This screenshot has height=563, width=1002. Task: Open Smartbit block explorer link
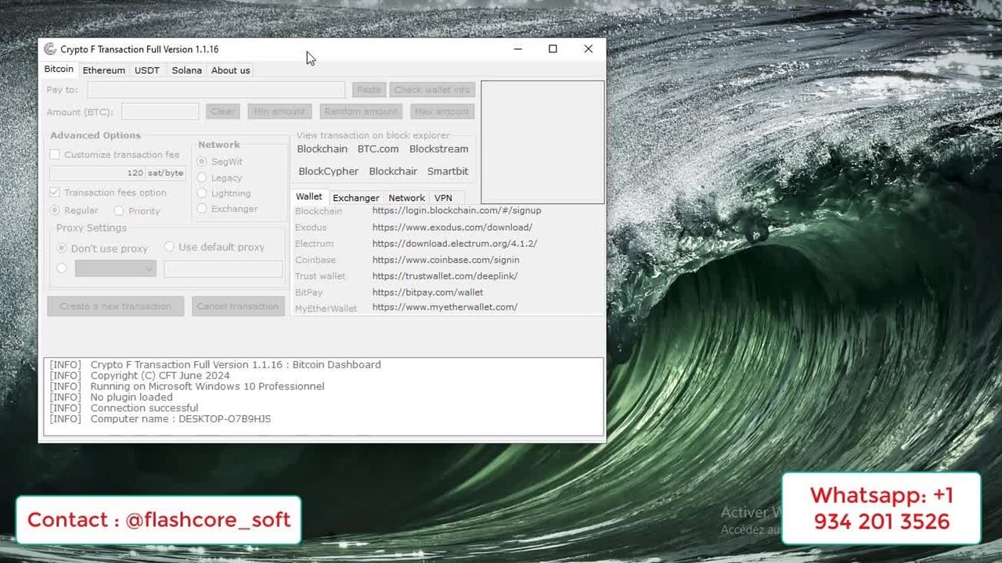(x=448, y=171)
